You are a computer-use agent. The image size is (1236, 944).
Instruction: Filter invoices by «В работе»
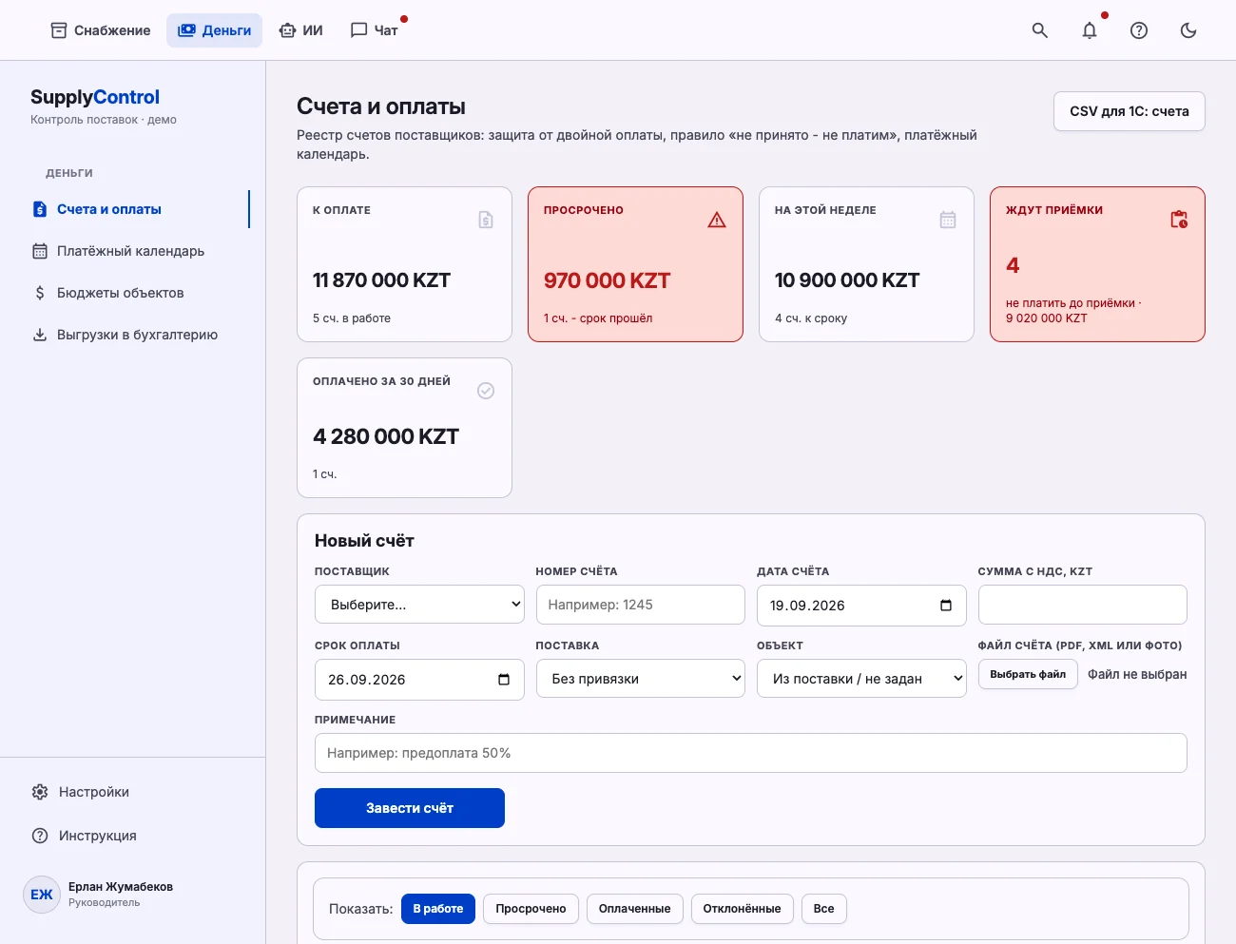(438, 909)
